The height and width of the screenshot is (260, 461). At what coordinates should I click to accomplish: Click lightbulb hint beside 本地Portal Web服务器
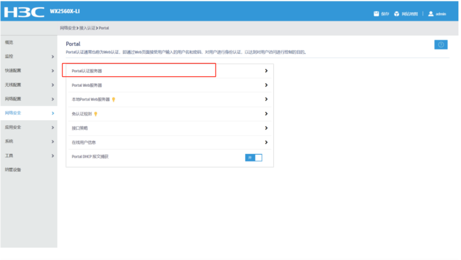pos(114,99)
